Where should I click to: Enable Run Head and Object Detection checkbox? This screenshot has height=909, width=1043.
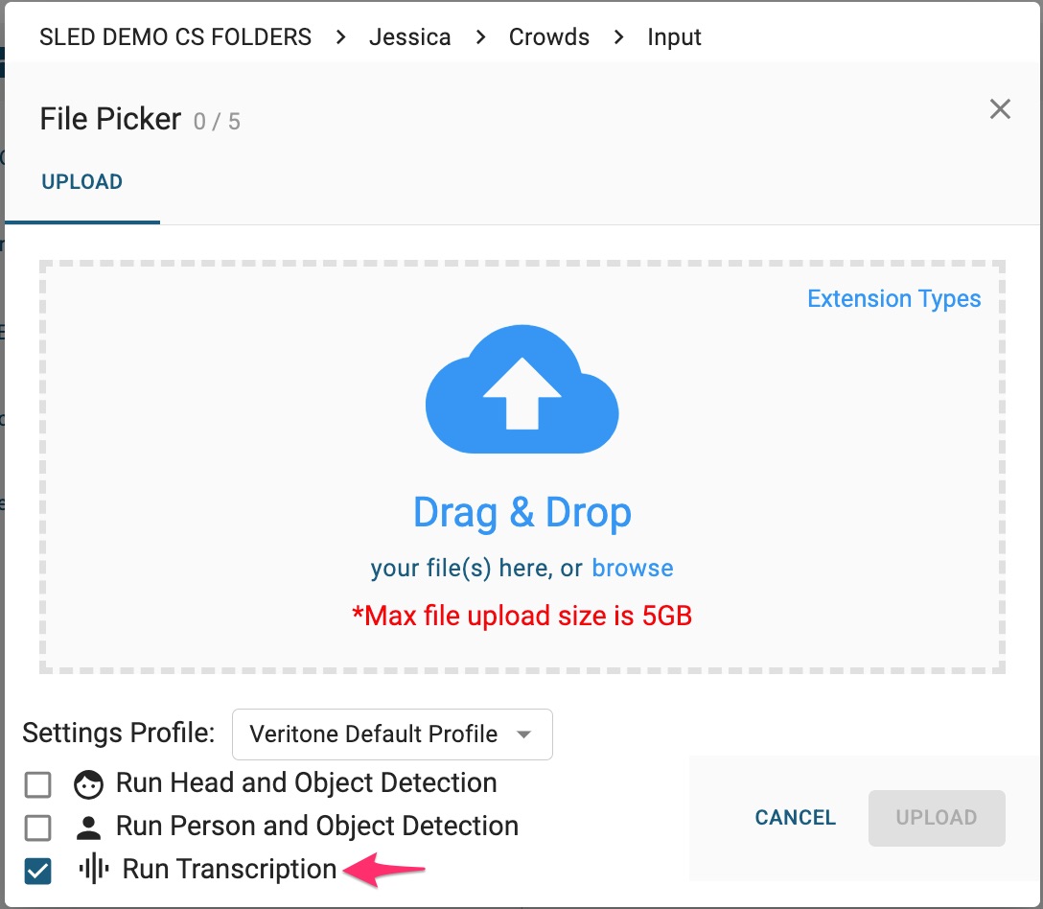[38, 785]
